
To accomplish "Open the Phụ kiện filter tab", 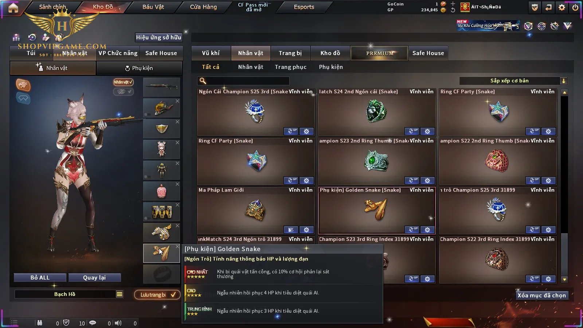I will [x=331, y=67].
